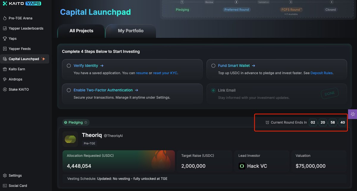Click the Pledging status badge
357x191 pixels.
[x=76, y=123]
